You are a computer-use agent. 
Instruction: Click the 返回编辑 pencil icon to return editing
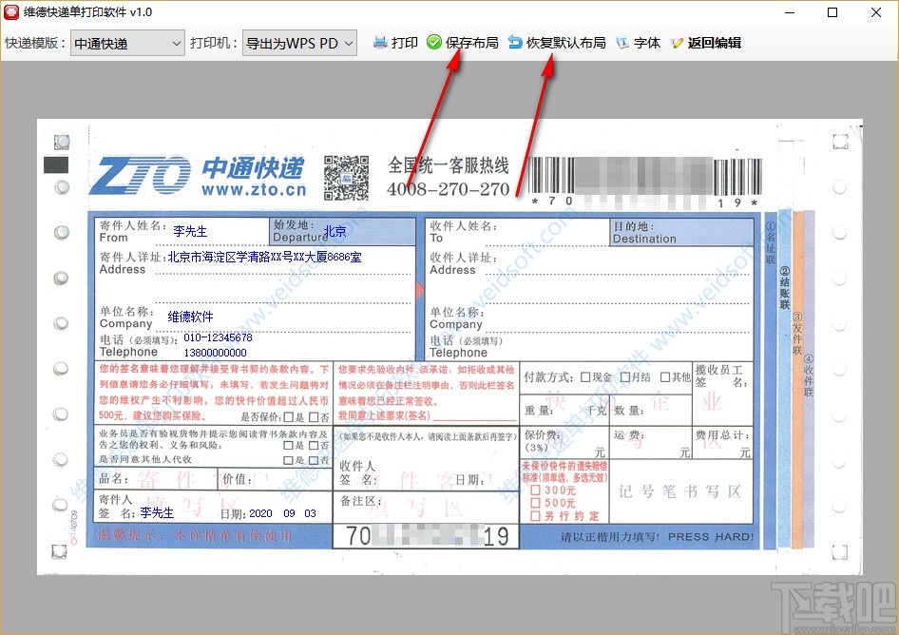[x=678, y=42]
